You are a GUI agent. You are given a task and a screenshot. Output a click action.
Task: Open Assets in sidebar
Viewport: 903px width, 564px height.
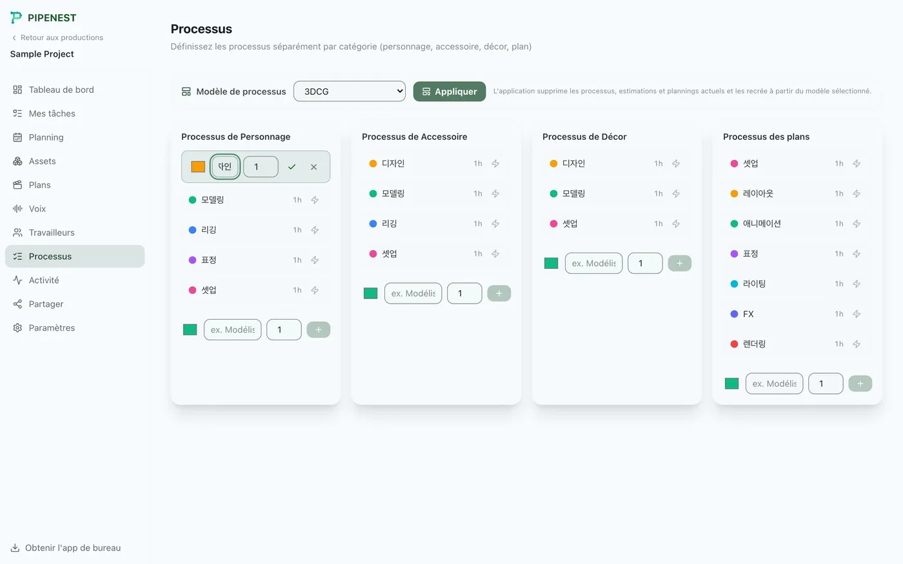(x=75, y=161)
